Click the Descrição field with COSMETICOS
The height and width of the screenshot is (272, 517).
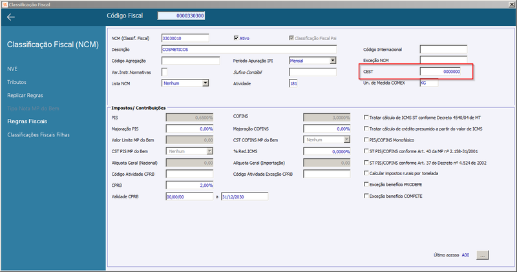click(249, 50)
